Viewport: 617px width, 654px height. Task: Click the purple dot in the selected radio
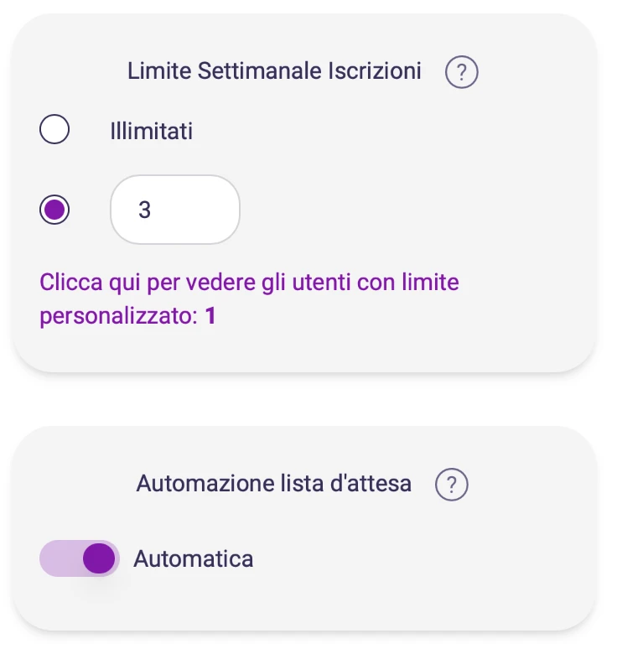[x=55, y=210]
